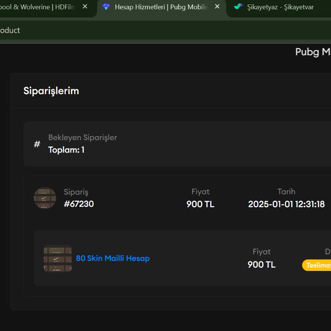The image size is (331, 331).
Task: Click the Pubg Mobile header title
Action: [313, 52]
